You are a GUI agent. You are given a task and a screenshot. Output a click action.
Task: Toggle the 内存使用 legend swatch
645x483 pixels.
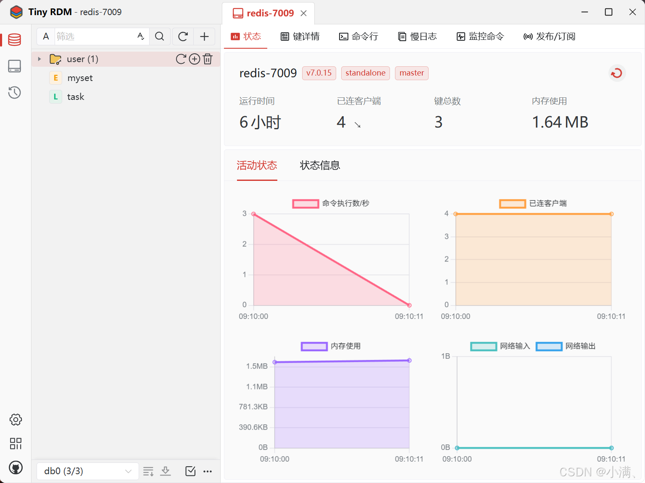(x=314, y=346)
